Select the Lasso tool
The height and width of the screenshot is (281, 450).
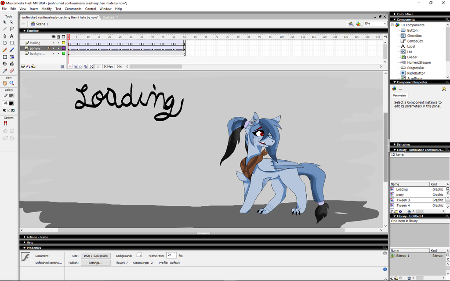[x=12, y=29]
